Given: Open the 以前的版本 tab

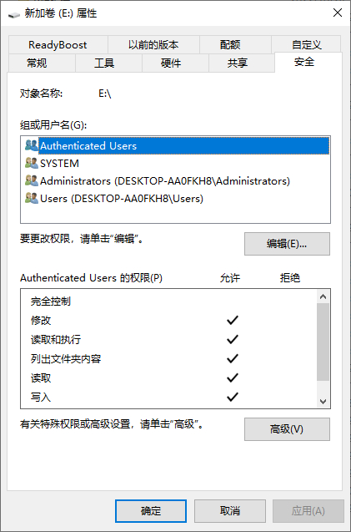Looking at the screenshot, I should click(153, 45).
